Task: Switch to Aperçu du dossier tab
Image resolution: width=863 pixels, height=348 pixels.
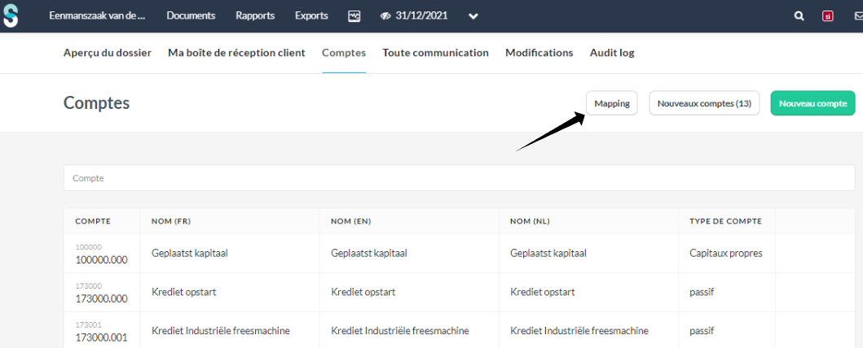Action: click(108, 53)
